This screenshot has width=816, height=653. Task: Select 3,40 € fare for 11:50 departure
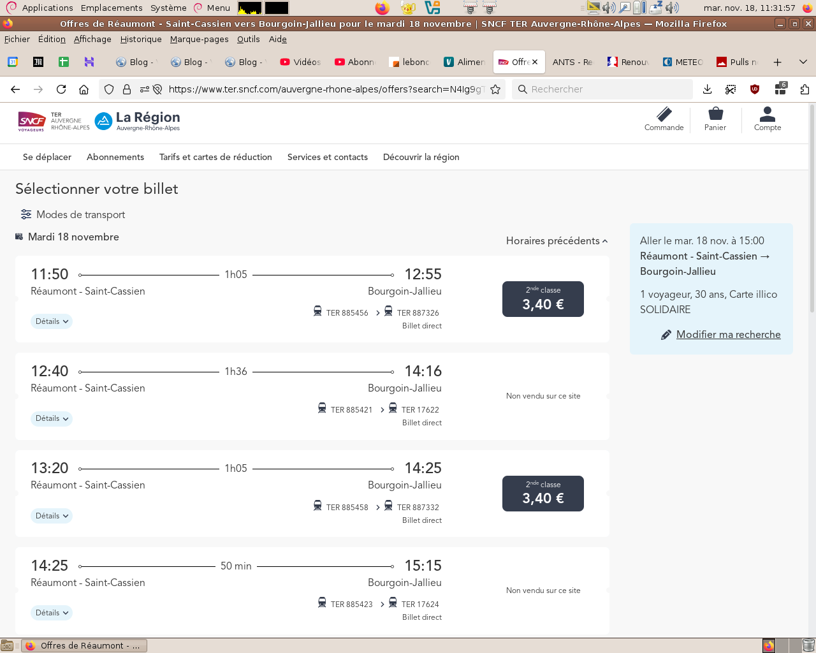click(x=543, y=299)
